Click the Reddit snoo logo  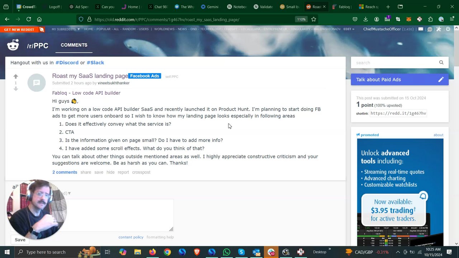(13, 45)
